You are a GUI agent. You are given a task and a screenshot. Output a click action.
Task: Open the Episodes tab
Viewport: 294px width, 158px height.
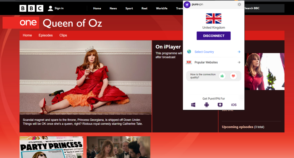click(46, 35)
